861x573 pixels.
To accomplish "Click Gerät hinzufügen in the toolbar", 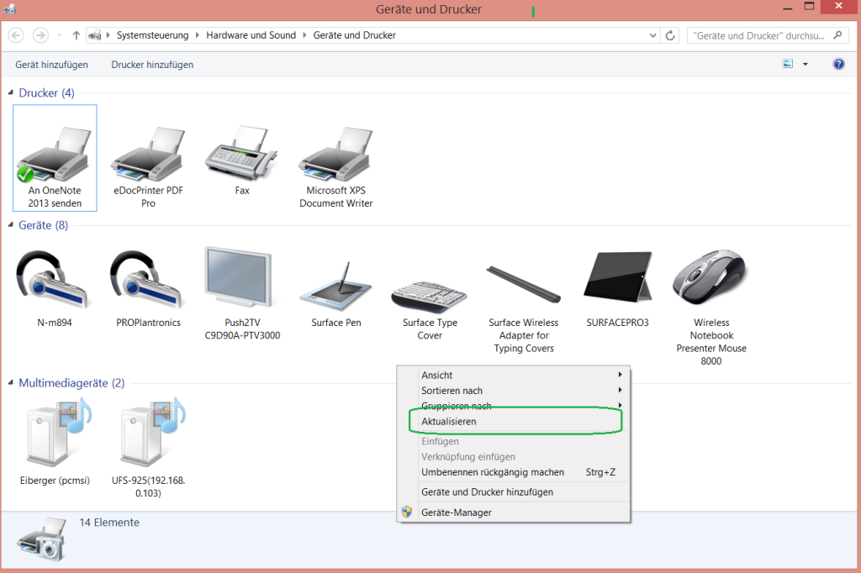I will click(51, 65).
